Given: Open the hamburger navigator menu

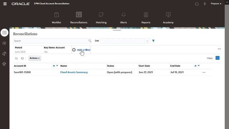Looking at the screenshot, I should (x=5, y=4).
